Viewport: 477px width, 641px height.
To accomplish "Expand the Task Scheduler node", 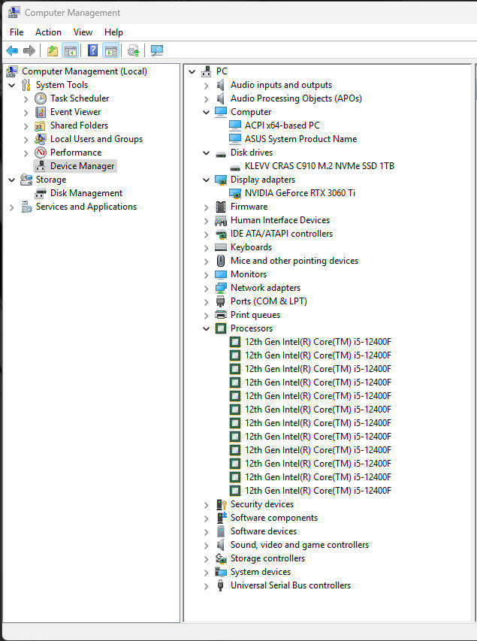I will point(26,99).
